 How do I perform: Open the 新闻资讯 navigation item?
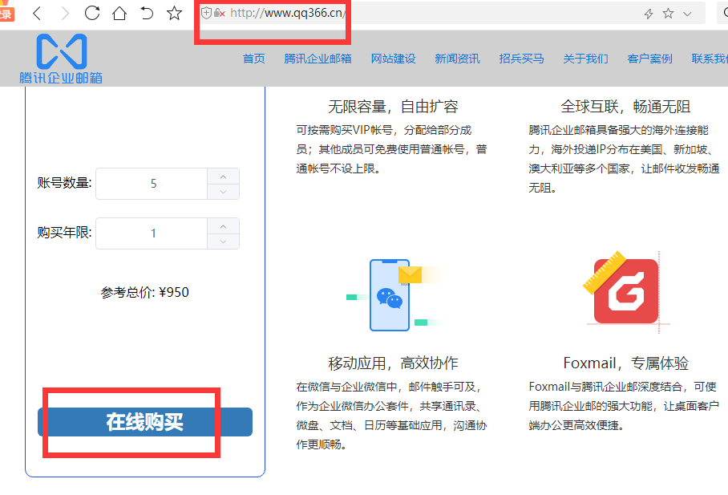coord(457,59)
